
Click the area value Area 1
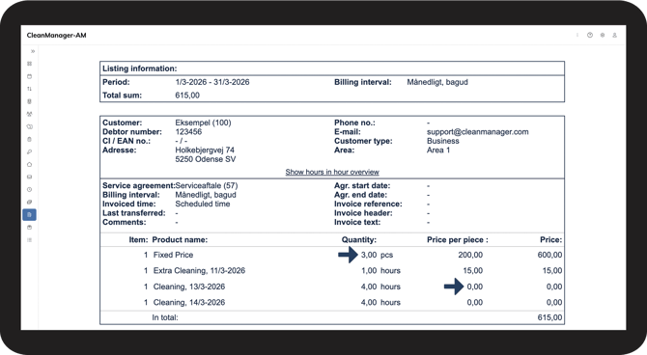(x=438, y=150)
